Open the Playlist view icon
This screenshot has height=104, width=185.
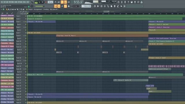(x=95, y=6)
